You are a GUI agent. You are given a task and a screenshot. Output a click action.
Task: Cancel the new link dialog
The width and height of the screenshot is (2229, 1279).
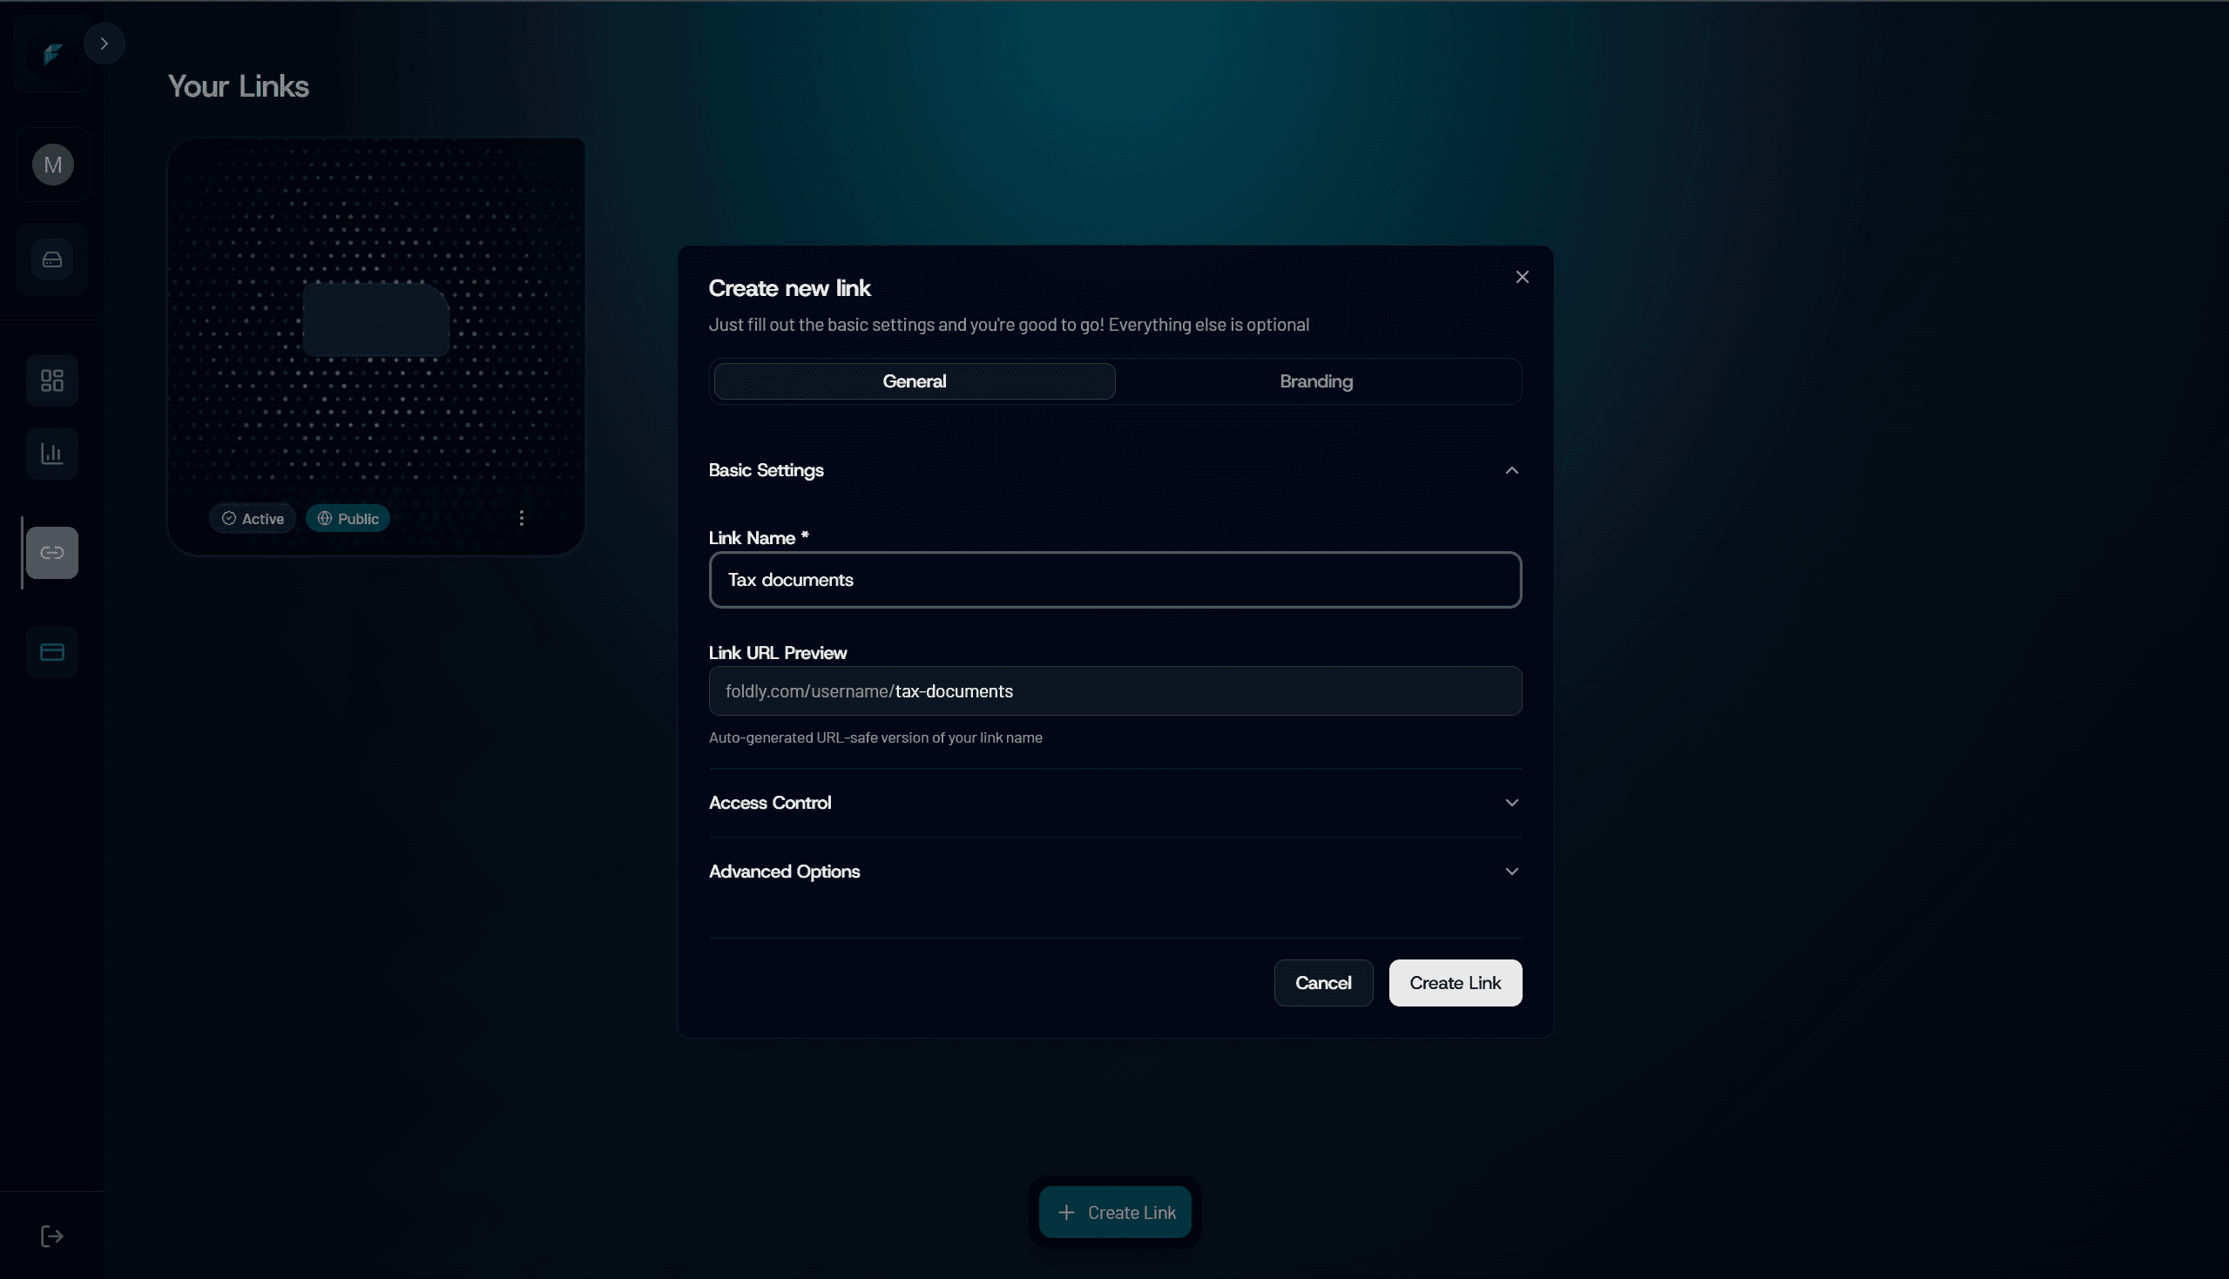1322,983
